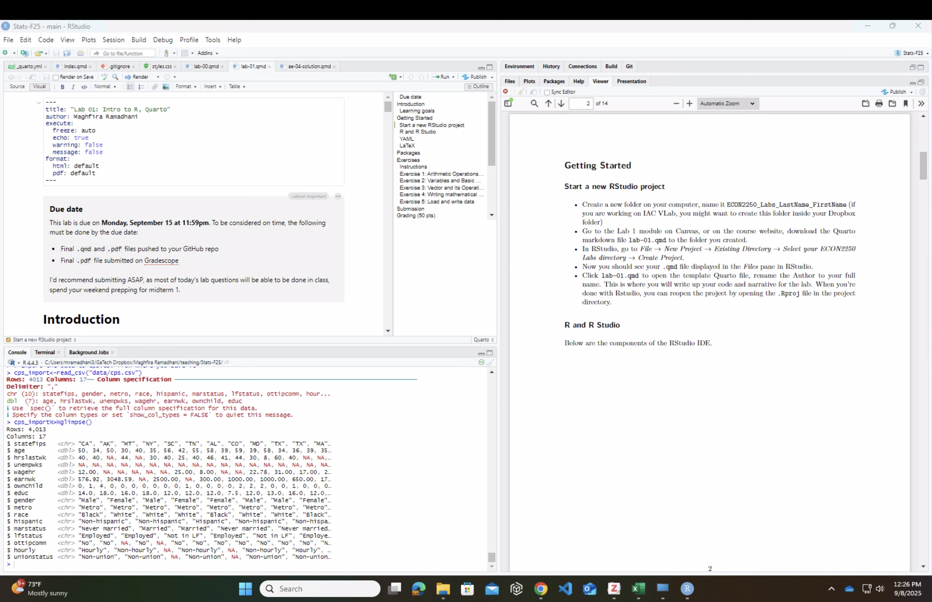Open the PDF viewer tools chevron menu
The image size is (932, 602).
[921, 103]
